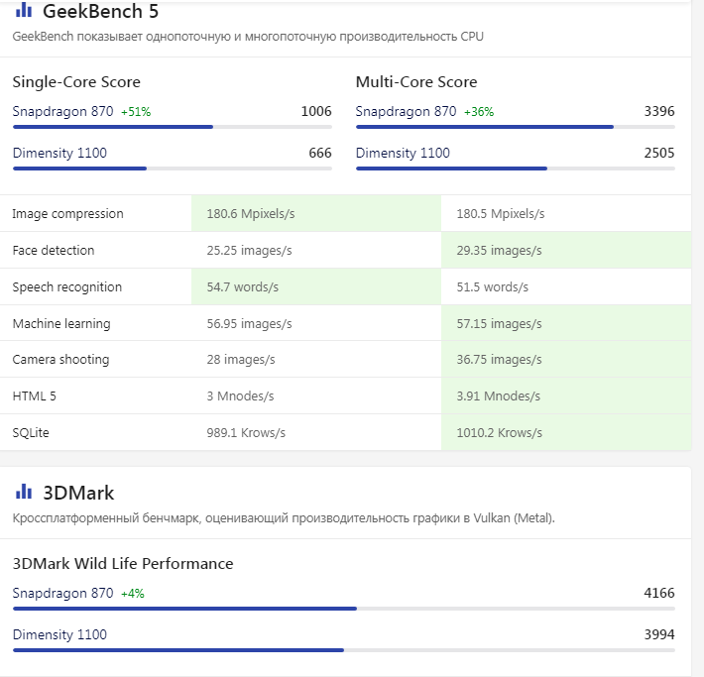Open Dimensity 1100 link under 3DMark Wild Life
Screen dimensions: 704x677
click(x=59, y=634)
